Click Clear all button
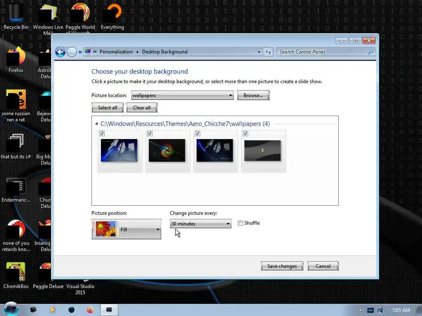The image size is (422, 316). tap(142, 108)
